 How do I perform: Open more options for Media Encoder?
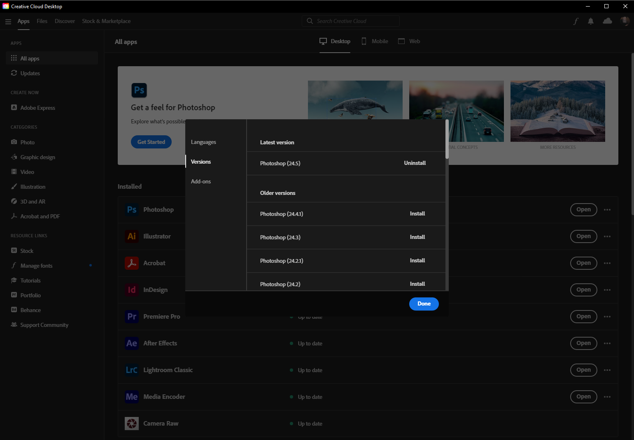[607, 396]
